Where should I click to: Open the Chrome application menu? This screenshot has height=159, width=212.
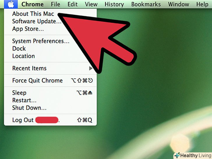(x=32, y=4)
